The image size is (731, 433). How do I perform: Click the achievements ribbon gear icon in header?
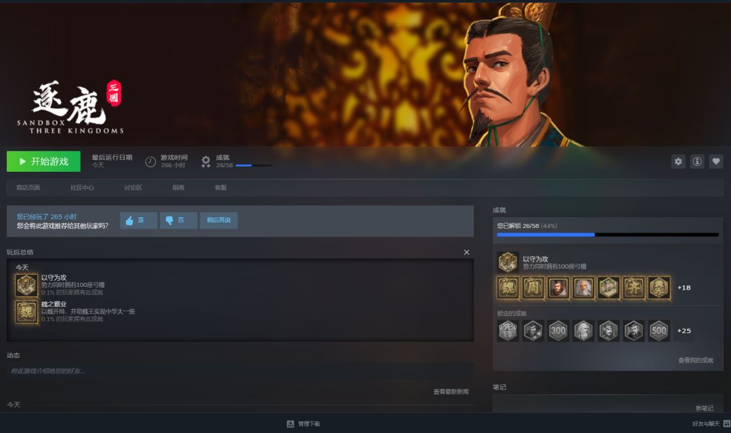point(206,162)
